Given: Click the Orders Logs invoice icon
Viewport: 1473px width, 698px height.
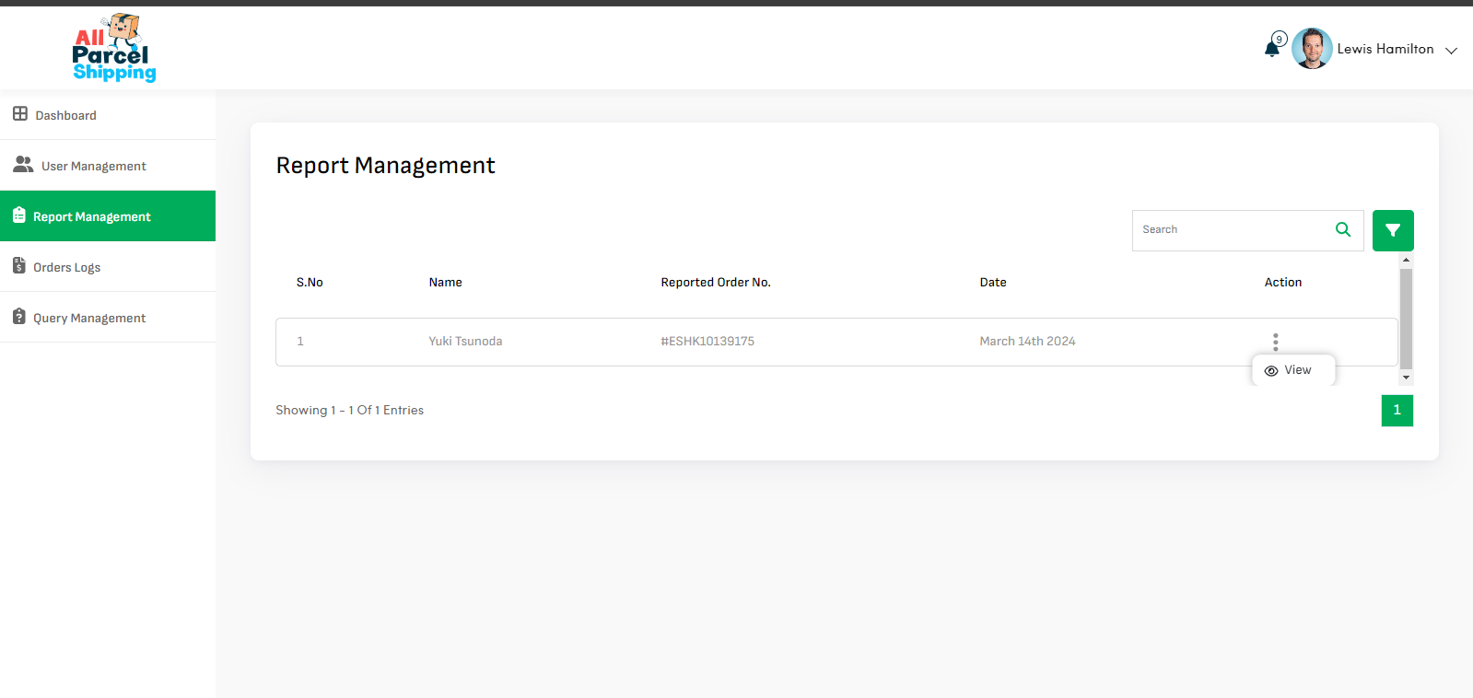Looking at the screenshot, I should pyautogui.click(x=19, y=266).
